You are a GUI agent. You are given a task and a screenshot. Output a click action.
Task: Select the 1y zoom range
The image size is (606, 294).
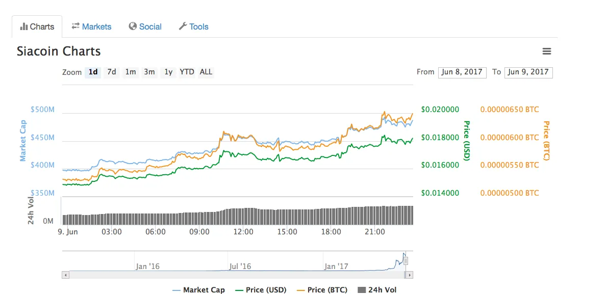[168, 72]
